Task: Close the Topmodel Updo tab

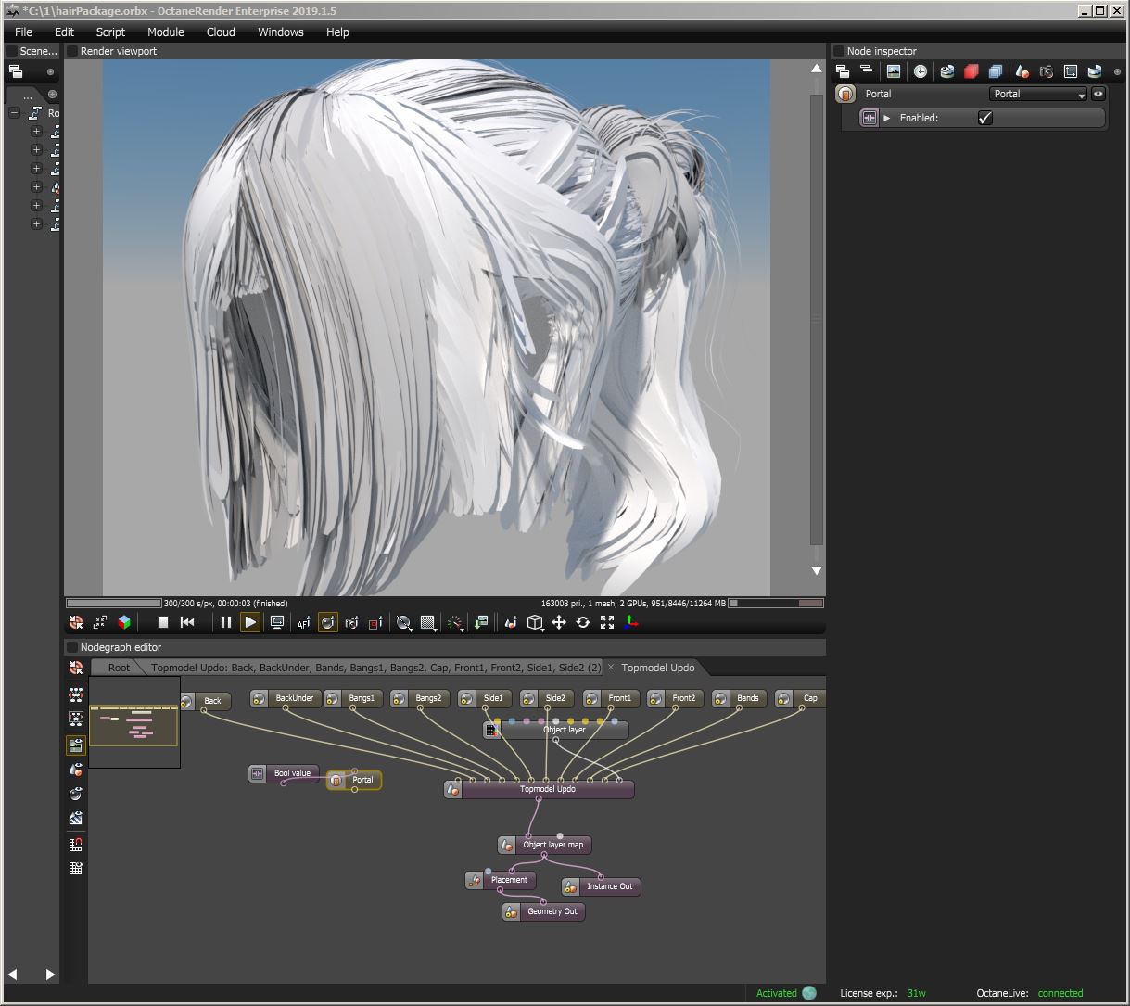Action: pos(611,668)
